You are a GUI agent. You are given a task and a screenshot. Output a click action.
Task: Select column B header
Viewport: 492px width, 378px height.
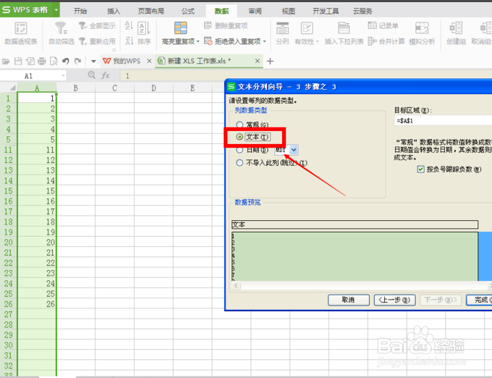click(x=76, y=88)
